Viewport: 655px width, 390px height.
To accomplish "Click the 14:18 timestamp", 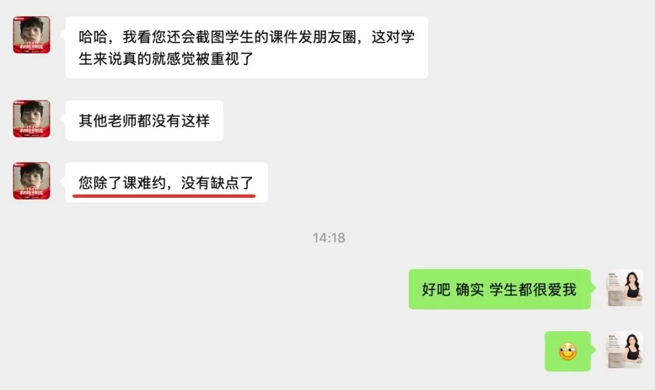I will coord(329,238).
